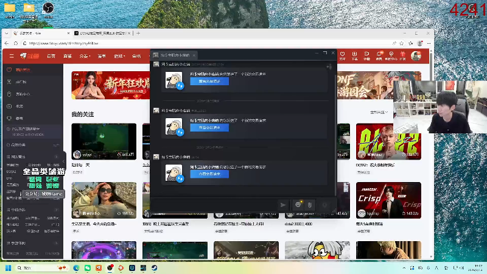Open the OBS icon on the taskbar
The height and width of the screenshot is (274, 487).
tap(110, 267)
